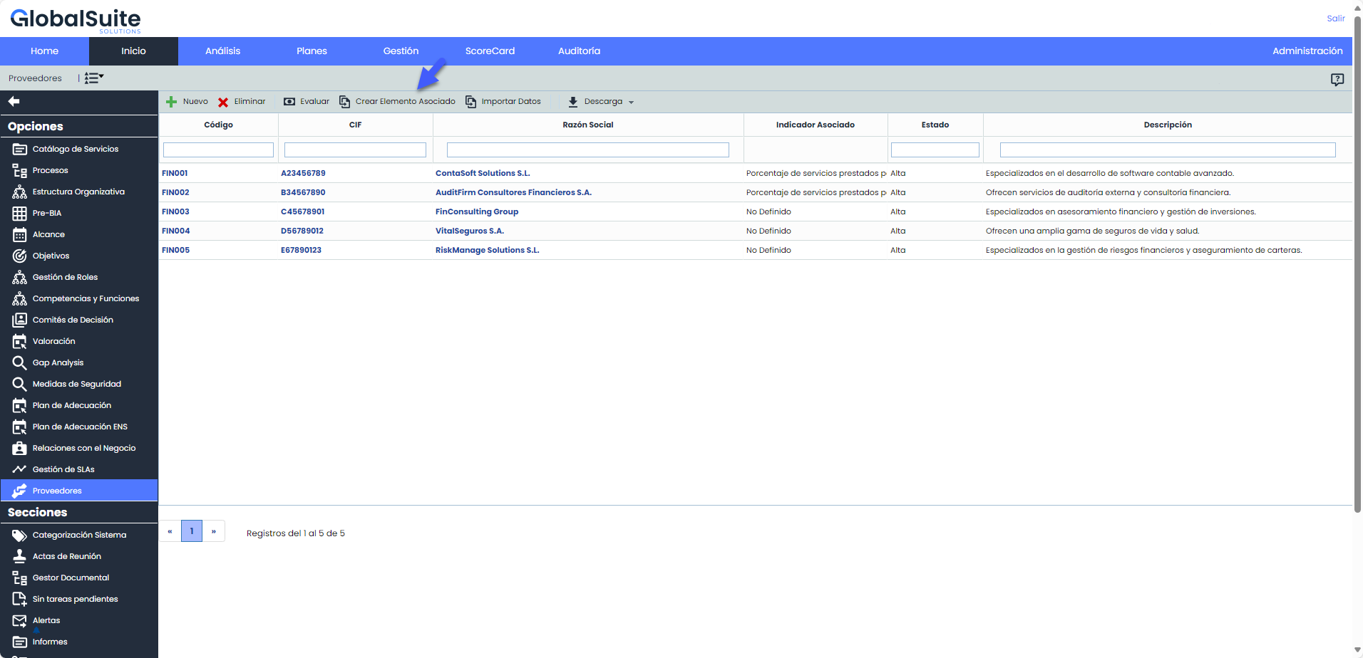This screenshot has width=1363, height=658.
Task: Open the Auditoría menu tab
Action: [x=579, y=51]
